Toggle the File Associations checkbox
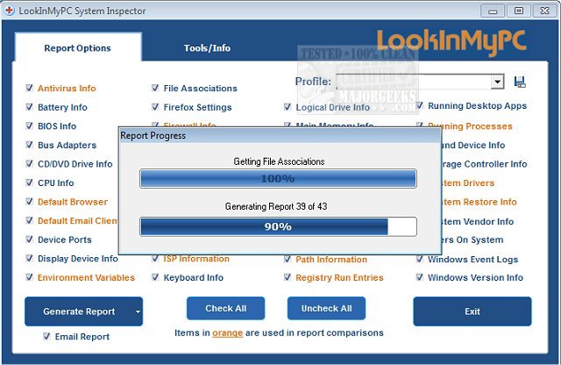561x365 pixels. pos(155,88)
